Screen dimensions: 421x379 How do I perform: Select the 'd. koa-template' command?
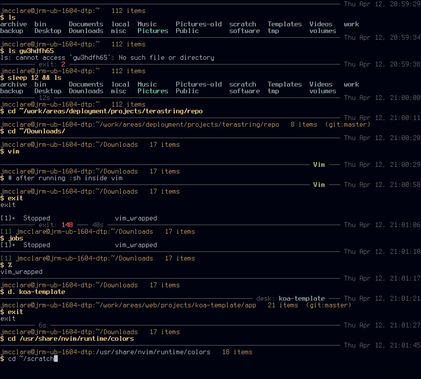(36, 292)
